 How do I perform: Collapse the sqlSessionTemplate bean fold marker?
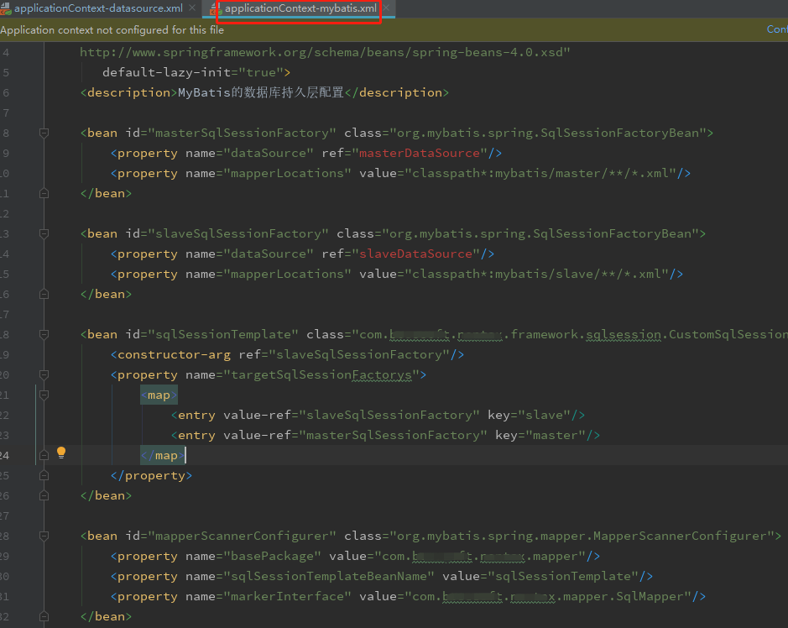click(44, 334)
